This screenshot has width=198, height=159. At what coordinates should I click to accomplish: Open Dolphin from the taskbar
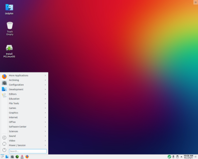click(x=7, y=157)
